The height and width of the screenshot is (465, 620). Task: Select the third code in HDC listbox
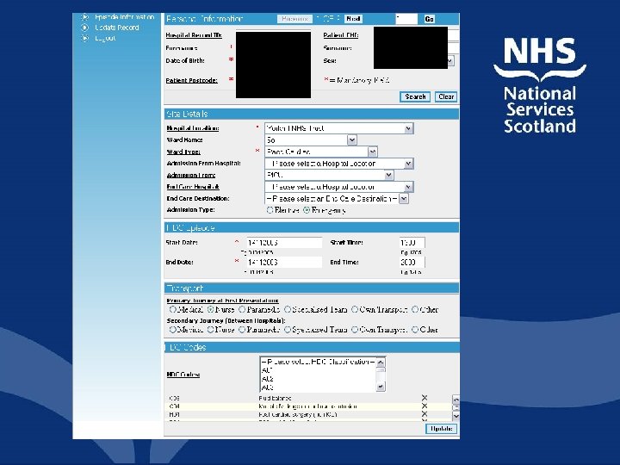[318, 387]
